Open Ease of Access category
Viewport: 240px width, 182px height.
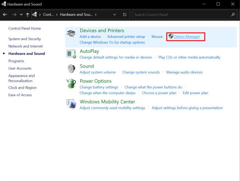(x=20, y=95)
